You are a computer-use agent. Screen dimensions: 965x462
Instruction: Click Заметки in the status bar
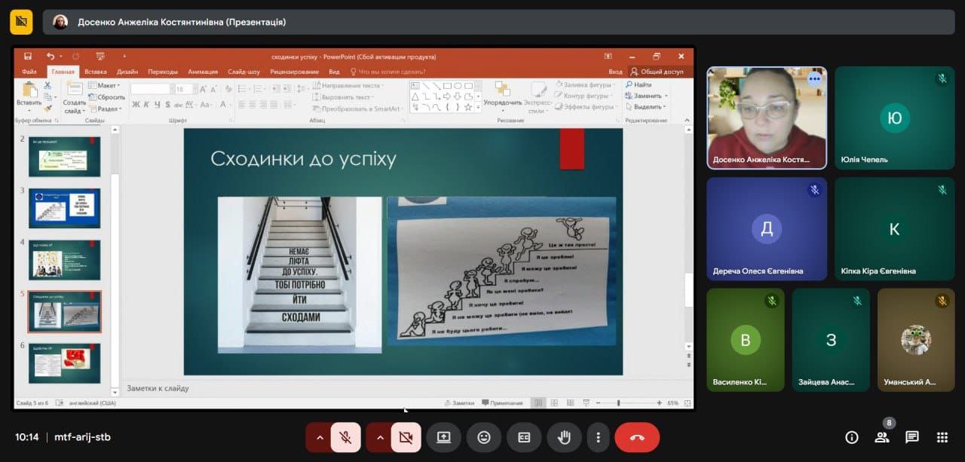click(x=459, y=403)
